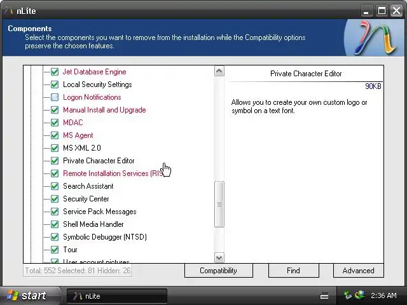The width and height of the screenshot is (407, 305).
Task: Click the Private Character Editor description heading
Action: click(306, 74)
